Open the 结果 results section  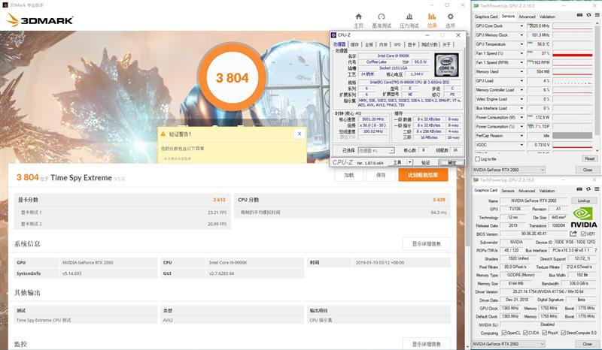click(432, 20)
